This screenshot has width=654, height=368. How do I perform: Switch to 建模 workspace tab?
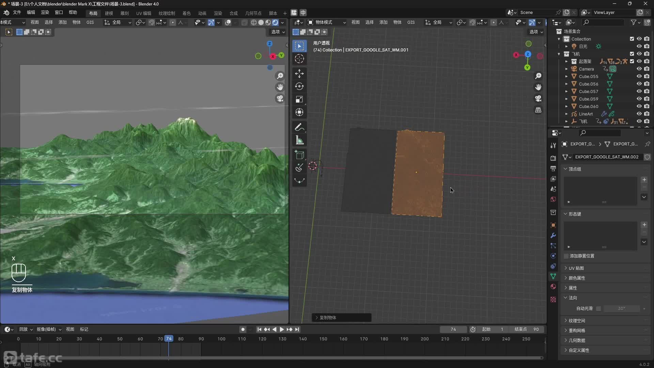click(109, 13)
